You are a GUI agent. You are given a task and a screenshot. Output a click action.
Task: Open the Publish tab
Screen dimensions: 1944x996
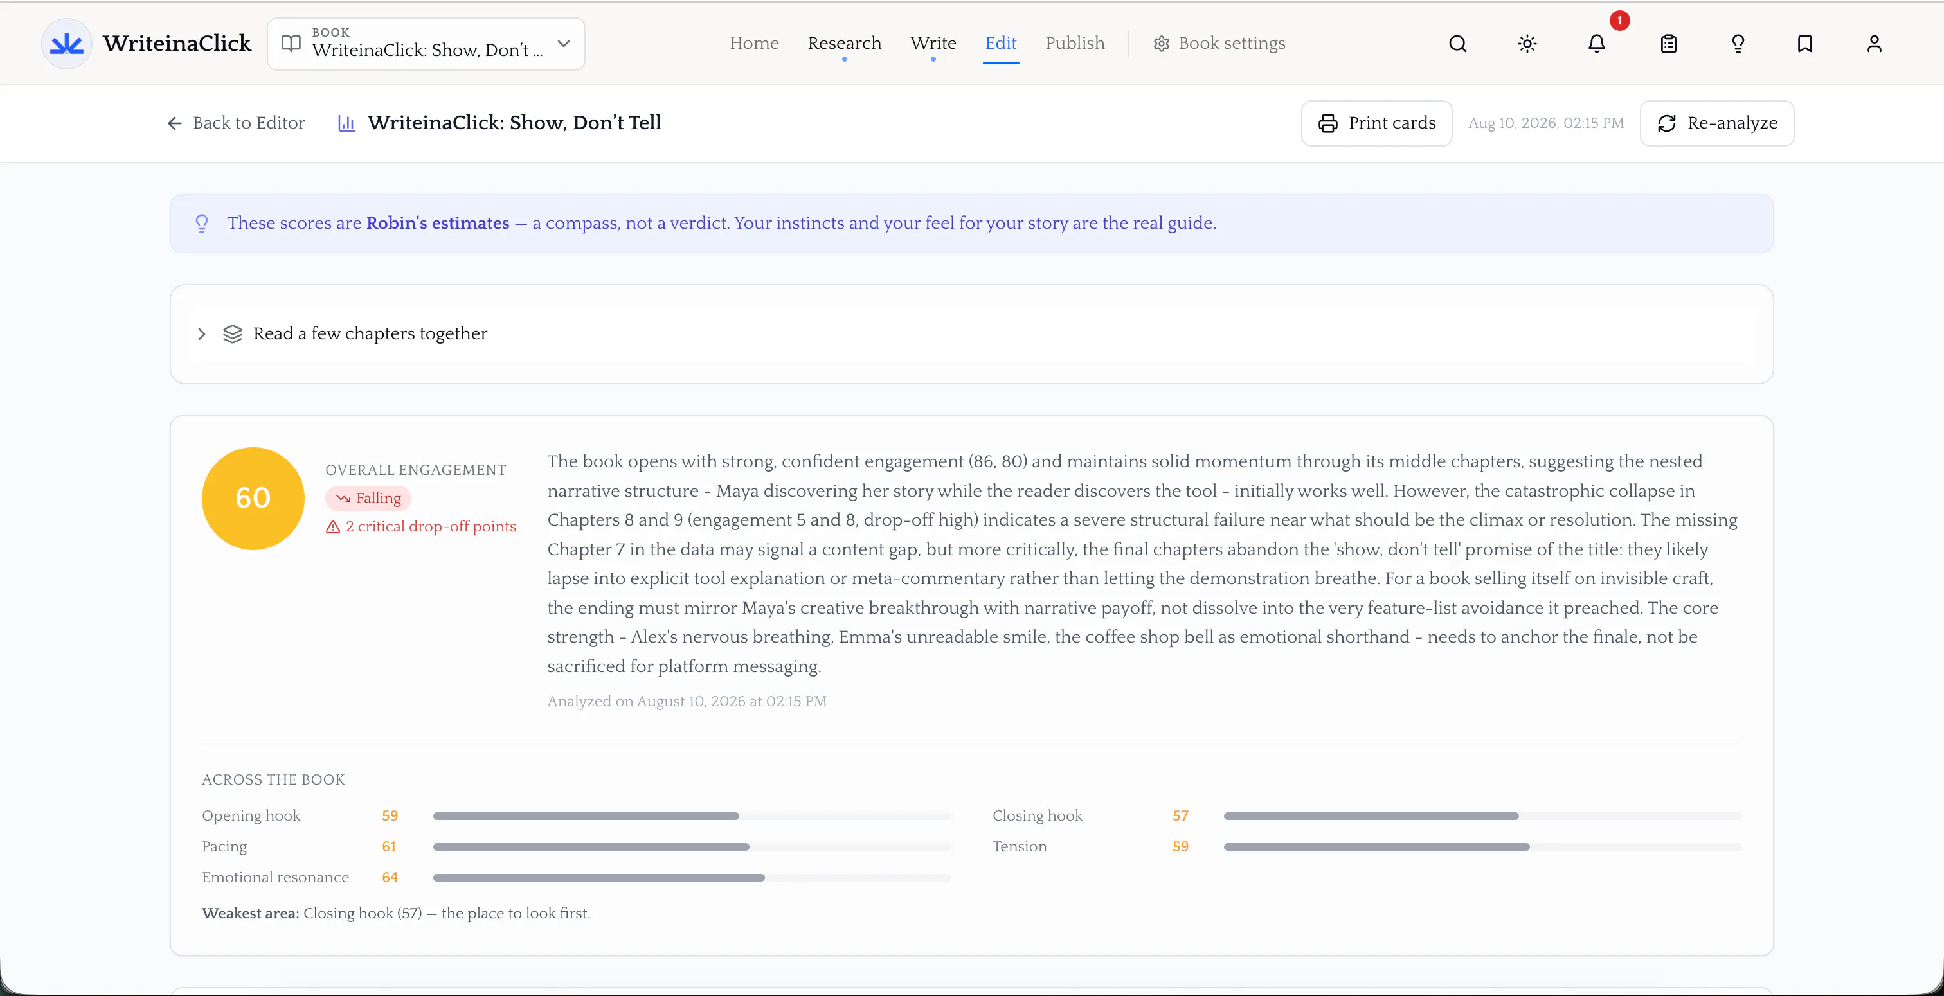[x=1075, y=43]
